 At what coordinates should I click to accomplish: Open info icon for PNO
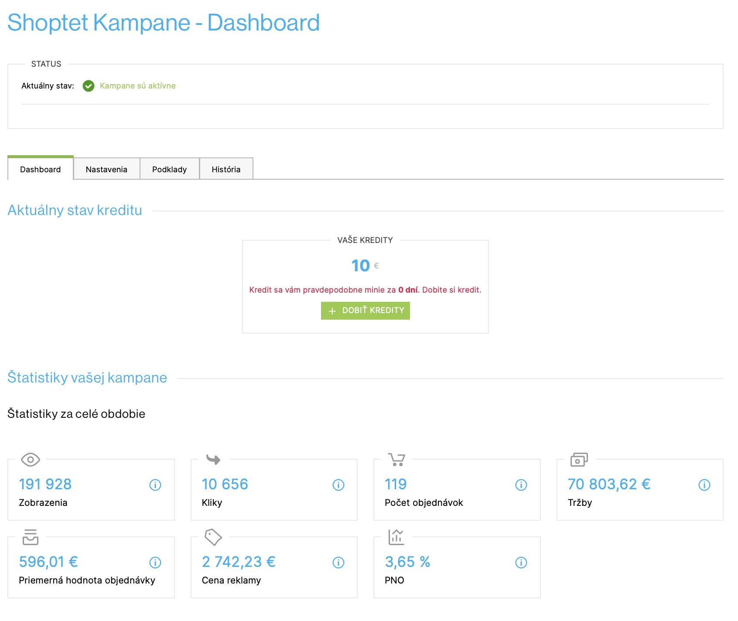[x=521, y=563]
